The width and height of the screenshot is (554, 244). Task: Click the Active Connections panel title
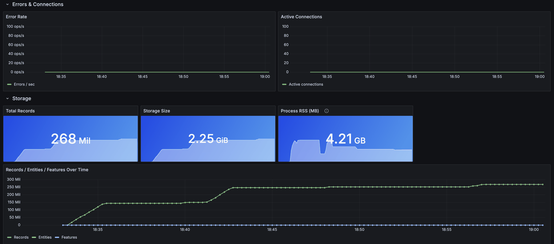(301, 17)
